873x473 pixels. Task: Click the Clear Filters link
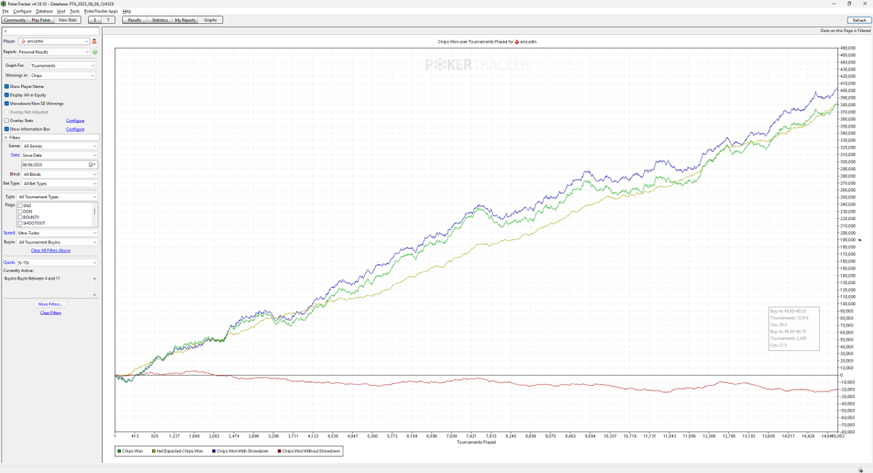click(x=50, y=312)
